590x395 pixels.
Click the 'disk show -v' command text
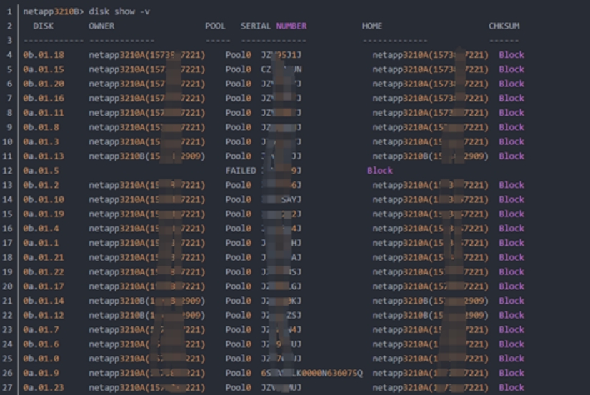click(119, 11)
